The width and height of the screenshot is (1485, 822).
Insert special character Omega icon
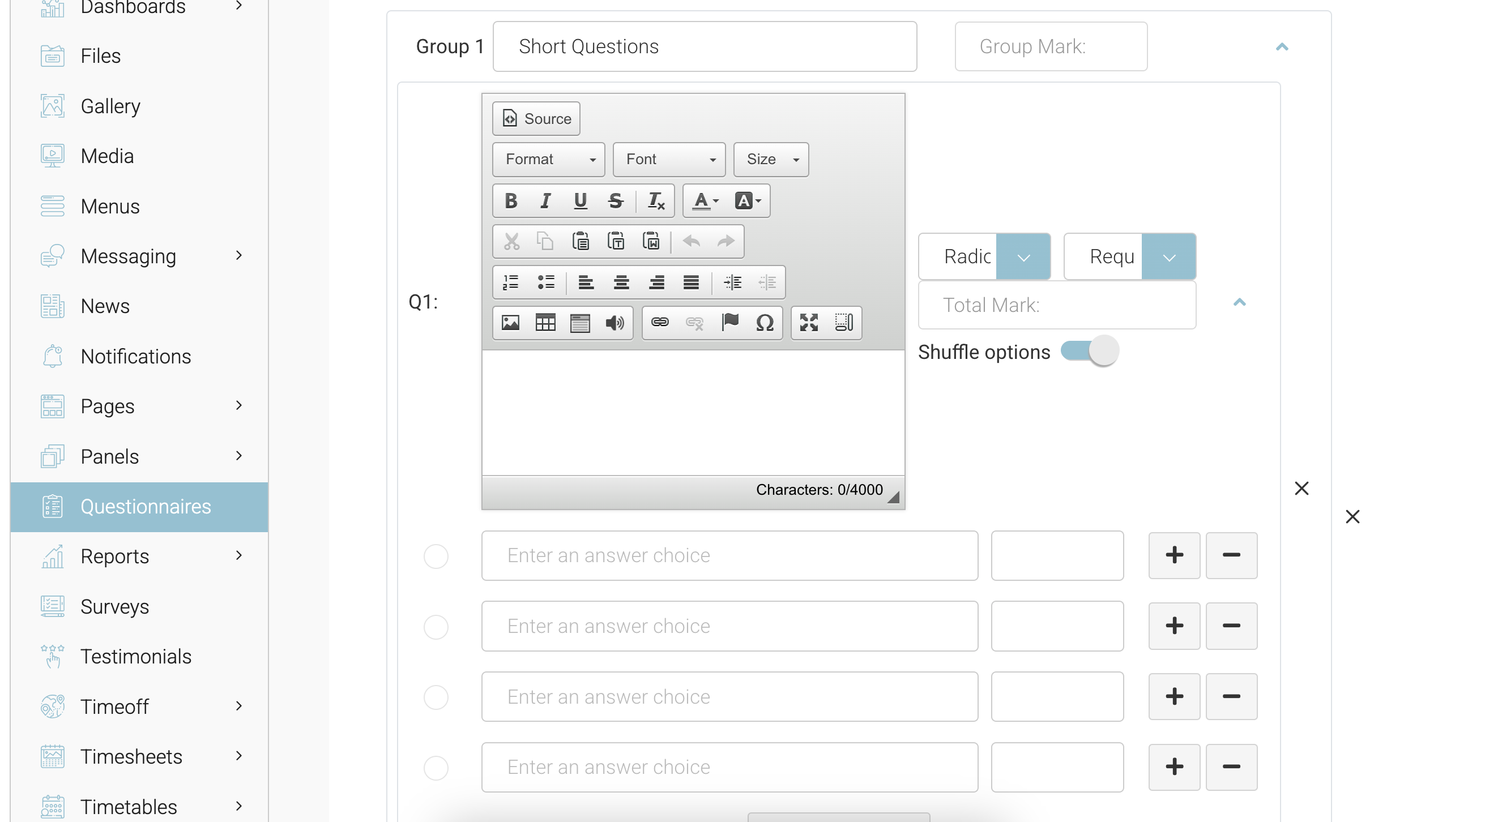[x=765, y=323]
